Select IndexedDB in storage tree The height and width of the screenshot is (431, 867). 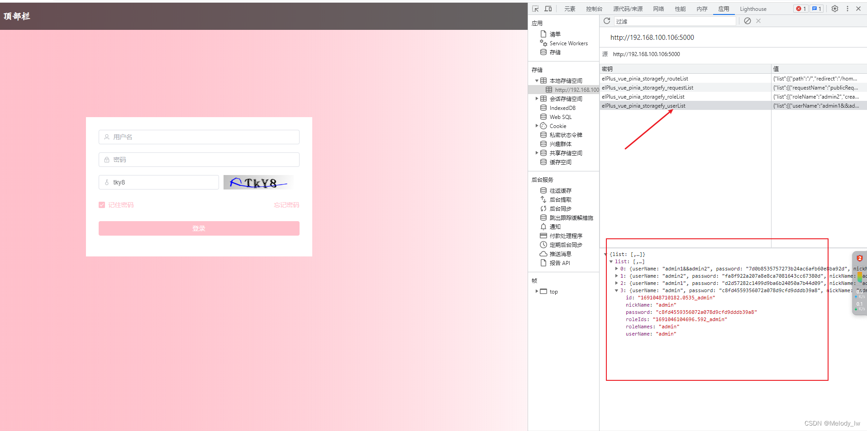(562, 108)
